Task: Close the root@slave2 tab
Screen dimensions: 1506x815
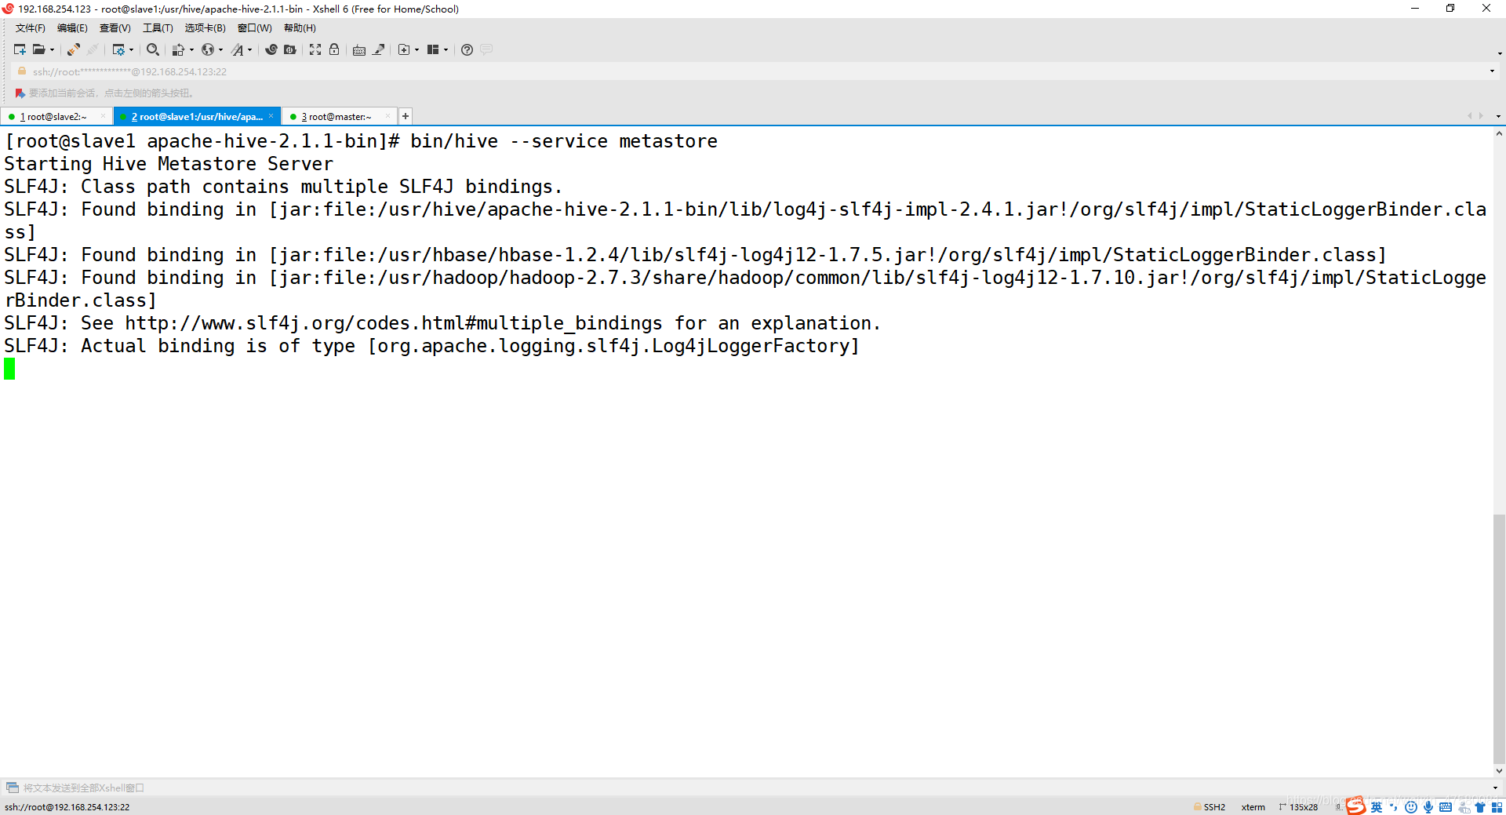Action: 103,116
